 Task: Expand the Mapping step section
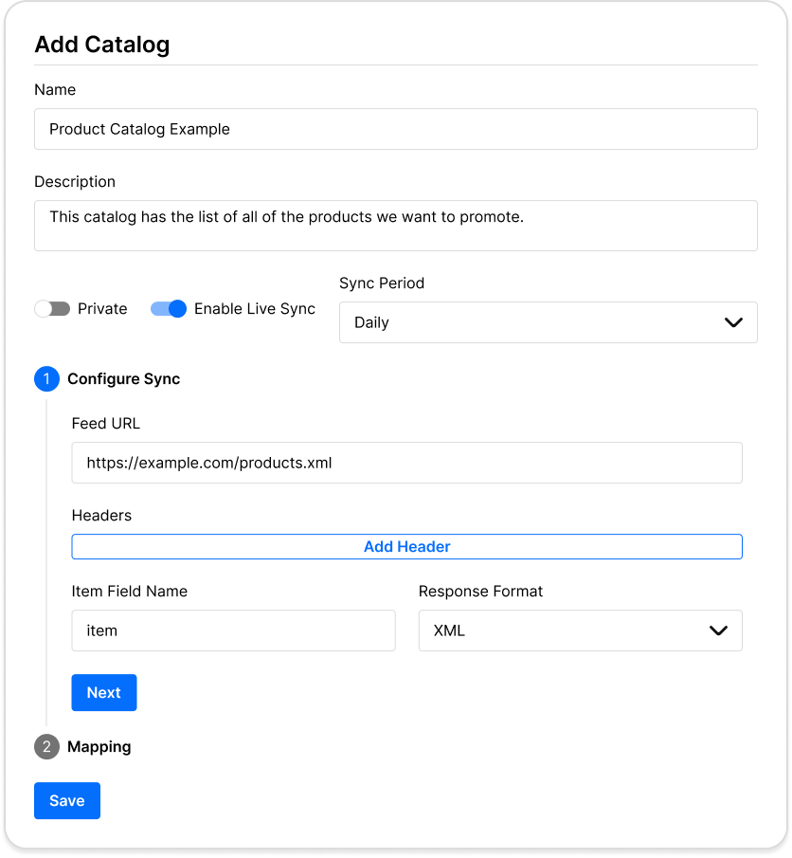tap(99, 747)
